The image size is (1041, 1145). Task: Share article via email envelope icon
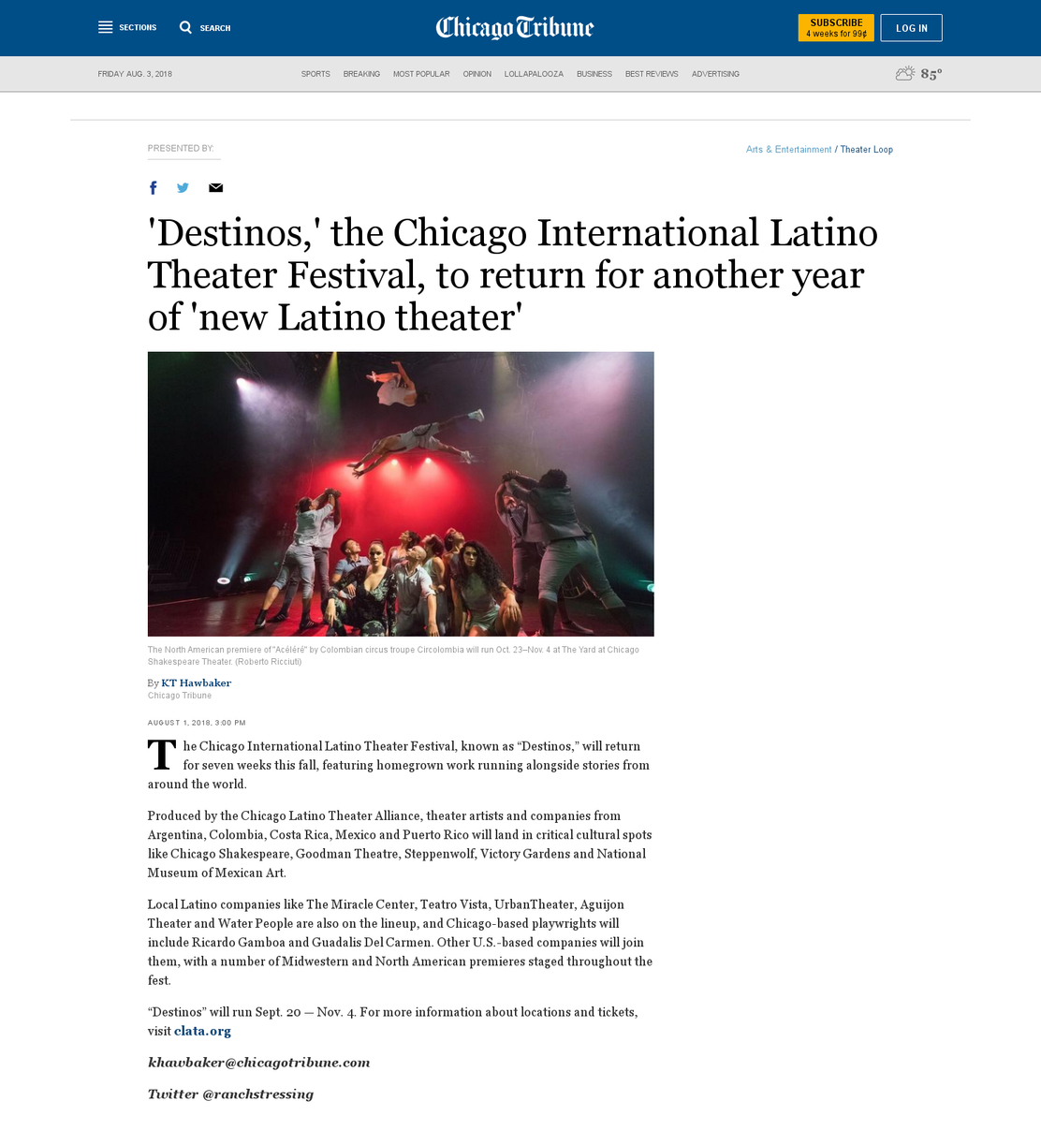215,187
